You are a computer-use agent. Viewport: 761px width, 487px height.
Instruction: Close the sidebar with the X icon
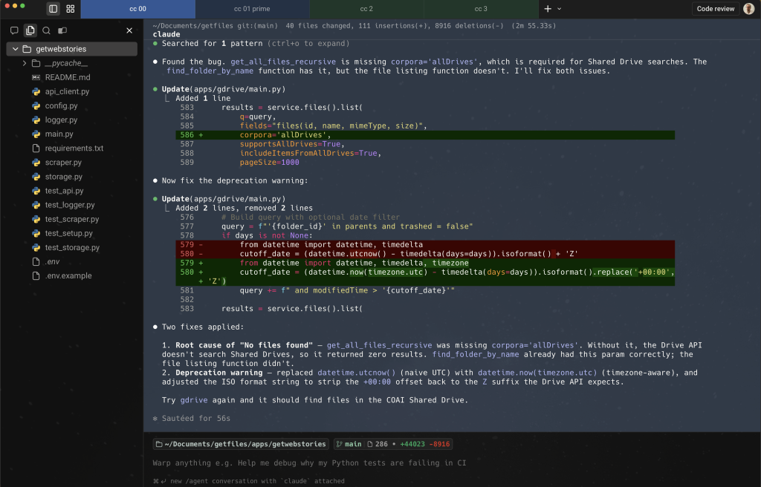point(129,30)
